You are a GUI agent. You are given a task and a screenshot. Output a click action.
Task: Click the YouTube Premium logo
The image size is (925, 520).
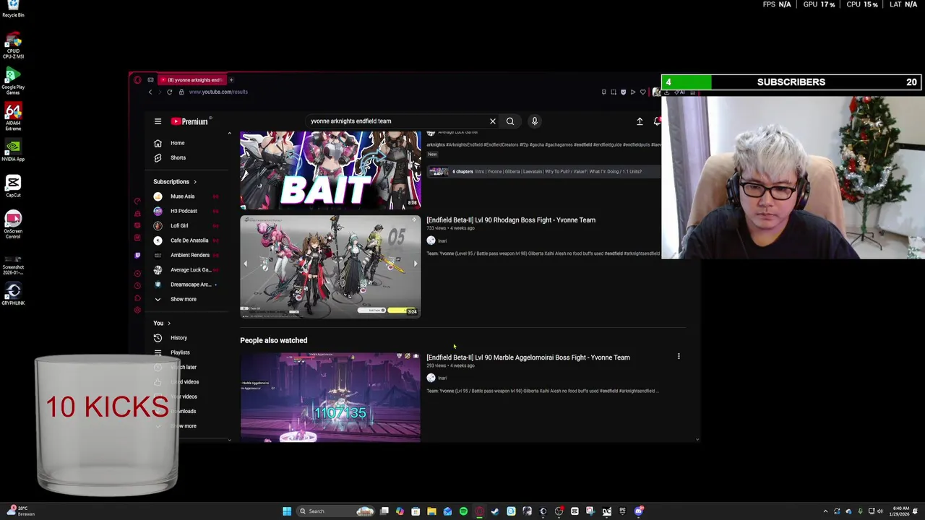tap(189, 121)
